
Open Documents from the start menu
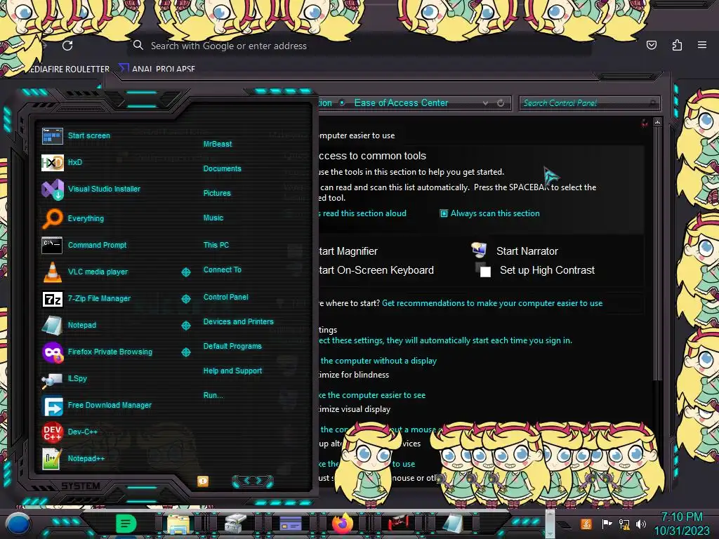pyautogui.click(x=223, y=168)
